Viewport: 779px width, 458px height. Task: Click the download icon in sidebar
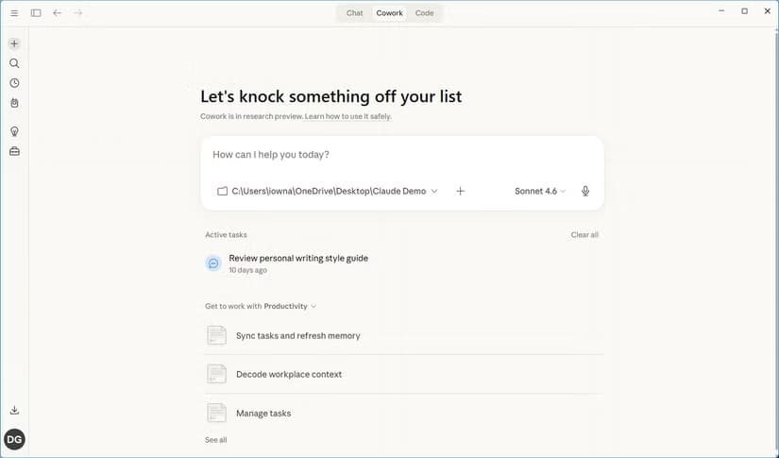point(14,410)
